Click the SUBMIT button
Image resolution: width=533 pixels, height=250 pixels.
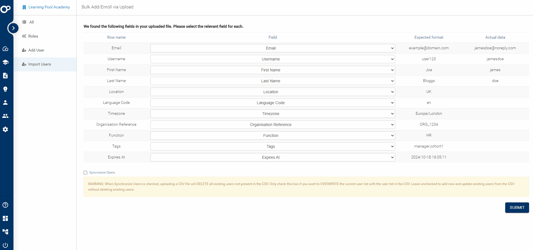click(517, 207)
